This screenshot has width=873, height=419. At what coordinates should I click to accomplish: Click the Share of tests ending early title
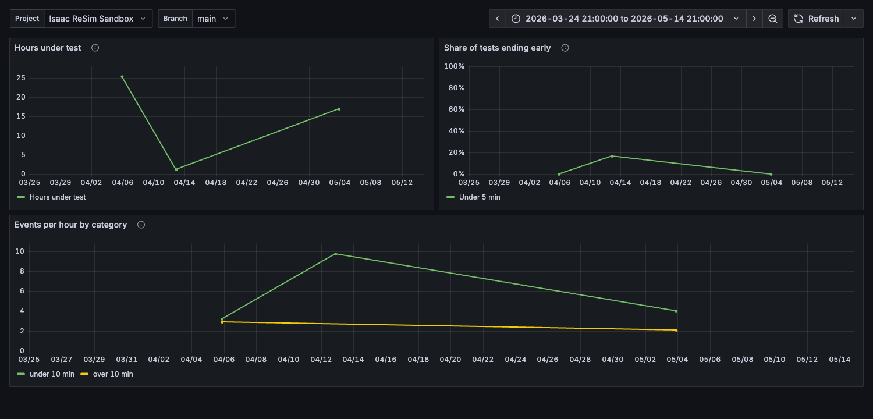click(497, 48)
